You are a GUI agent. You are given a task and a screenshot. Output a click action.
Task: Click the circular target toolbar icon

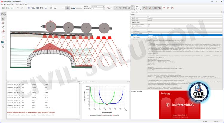point(37,8)
